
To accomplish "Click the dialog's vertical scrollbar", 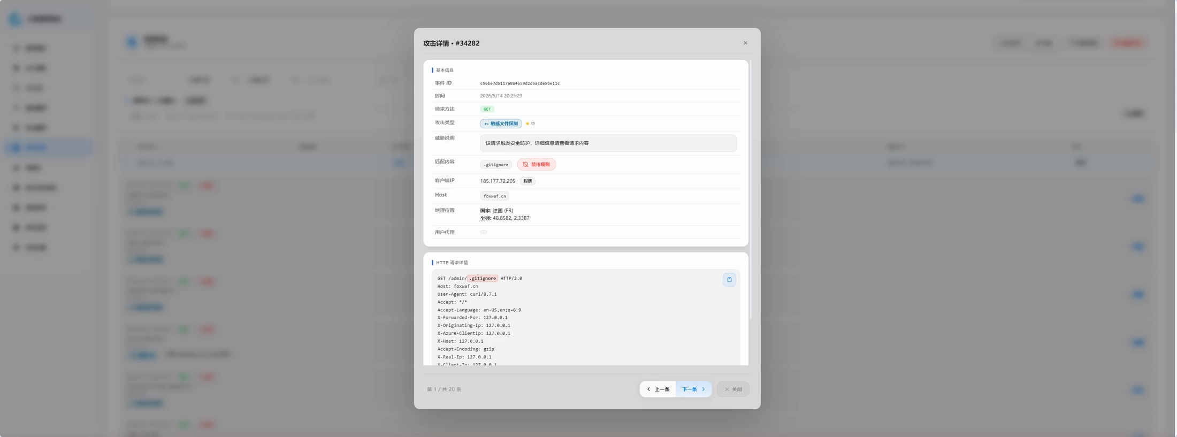I will coord(751,190).
